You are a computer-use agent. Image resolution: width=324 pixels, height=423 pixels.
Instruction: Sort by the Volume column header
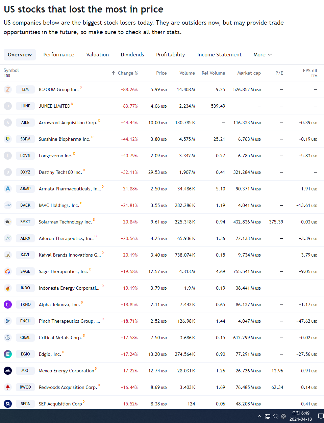[x=187, y=73]
